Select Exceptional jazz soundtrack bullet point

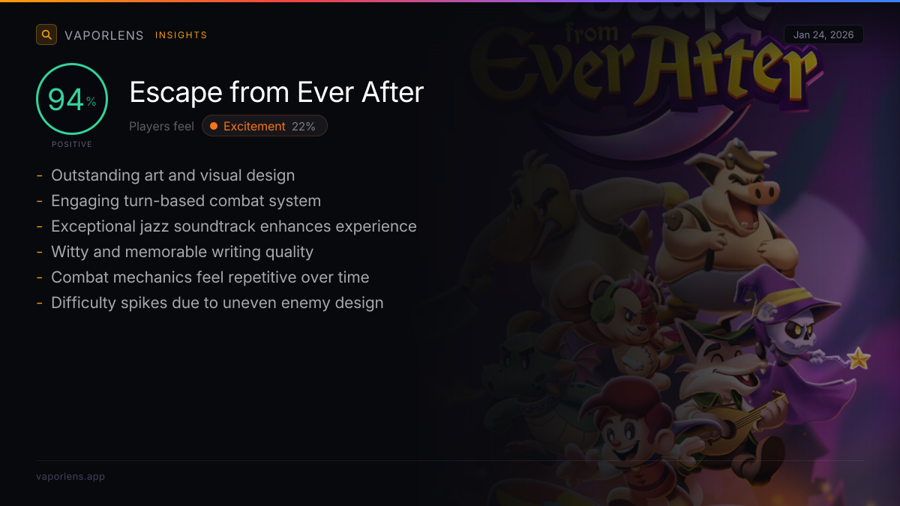coord(234,226)
